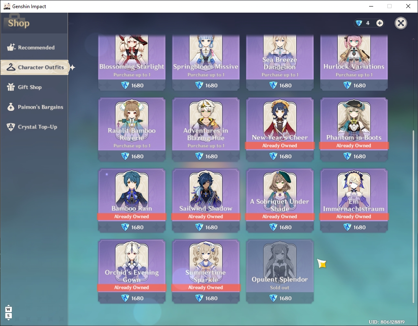Select the Springbloom Missive outfit card
Screen dimensions: 418x326
(x=206, y=63)
